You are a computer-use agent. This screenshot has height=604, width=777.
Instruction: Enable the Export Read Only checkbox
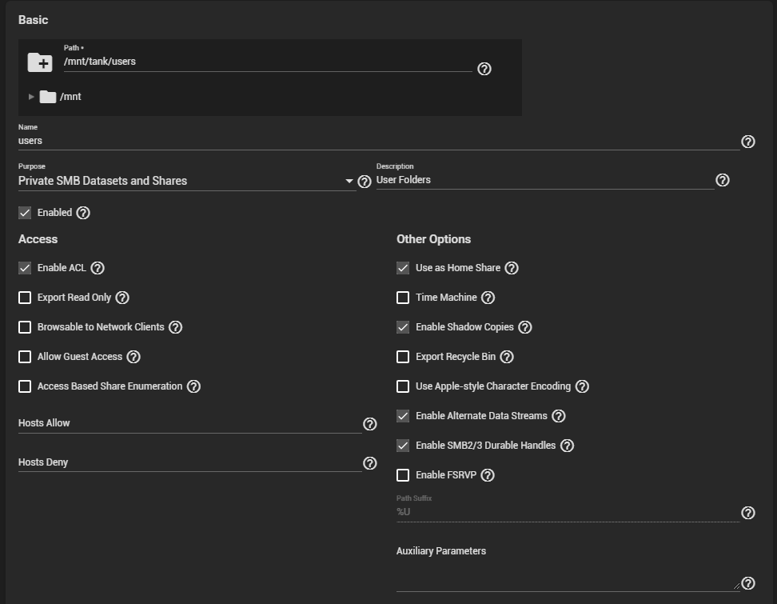click(25, 298)
